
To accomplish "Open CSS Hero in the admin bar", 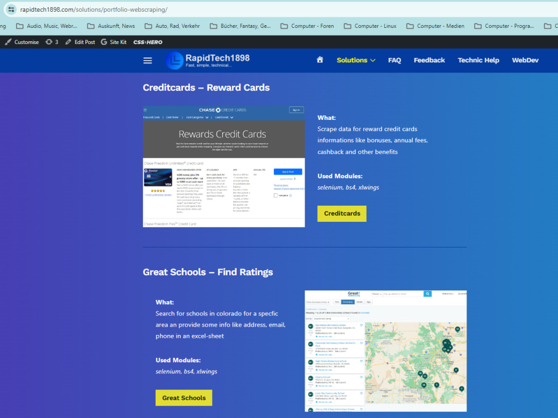I will (148, 42).
